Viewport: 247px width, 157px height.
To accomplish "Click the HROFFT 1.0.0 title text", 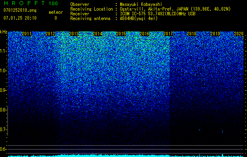I will click(x=31, y=3).
